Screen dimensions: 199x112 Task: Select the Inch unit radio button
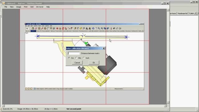(x=84, y=58)
